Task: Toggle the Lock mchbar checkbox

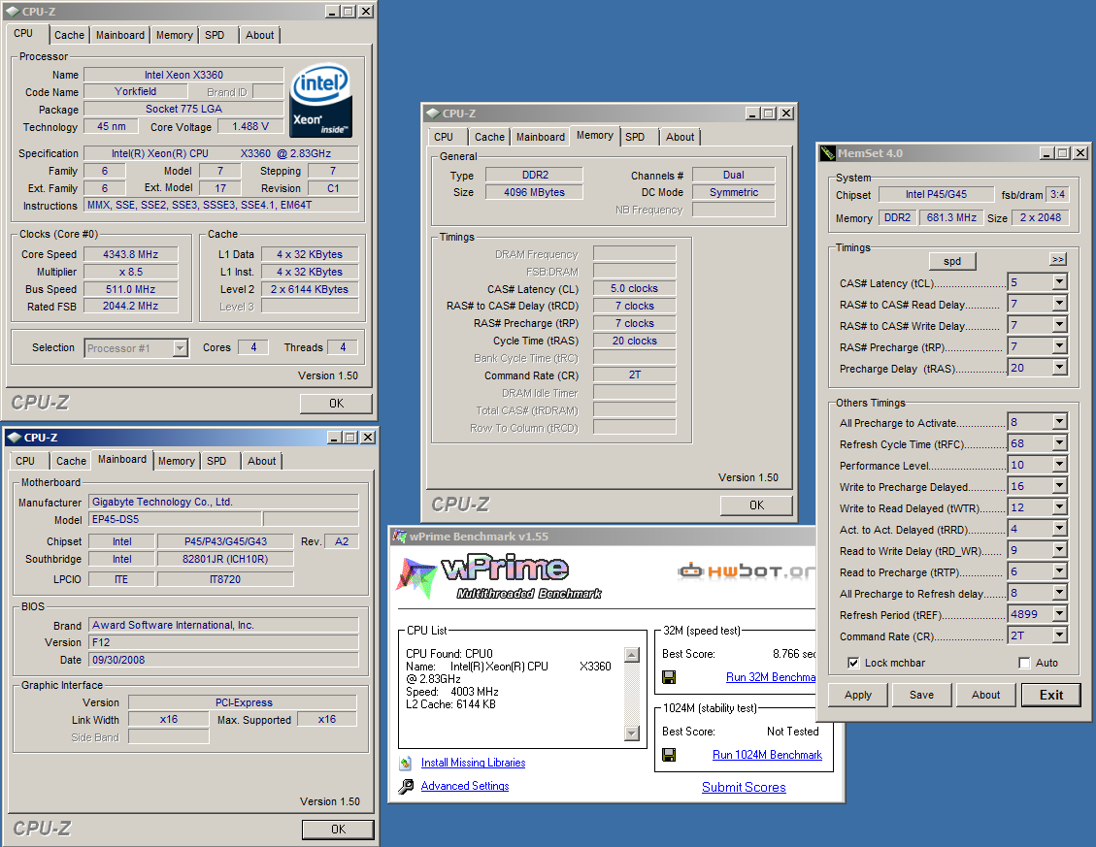Action: tap(853, 663)
